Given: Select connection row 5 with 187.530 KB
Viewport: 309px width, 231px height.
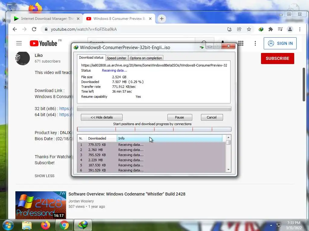Looking at the screenshot, I should [151, 165].
